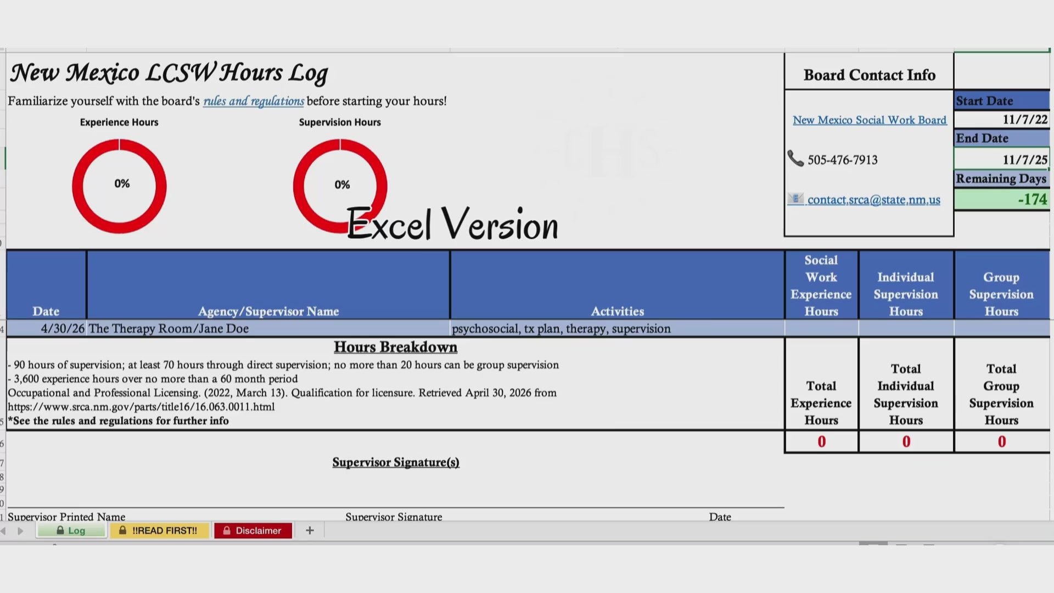The image size is (1054, 593).
Task: Click the Experience Hours donut chart
Action: [x=119, y=186]
